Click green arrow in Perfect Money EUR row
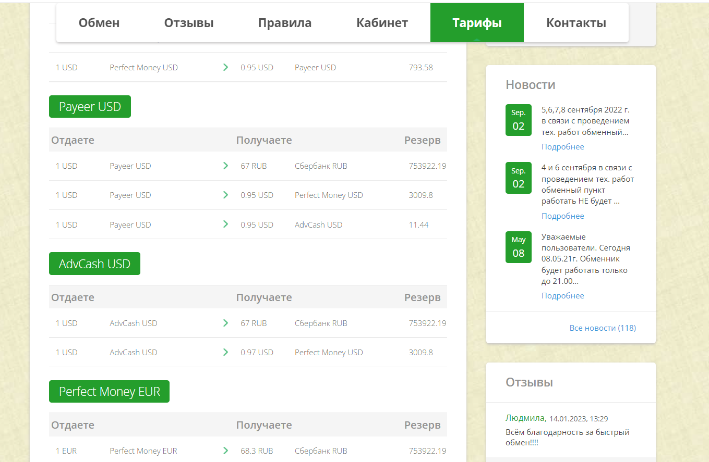 [225, 451]
